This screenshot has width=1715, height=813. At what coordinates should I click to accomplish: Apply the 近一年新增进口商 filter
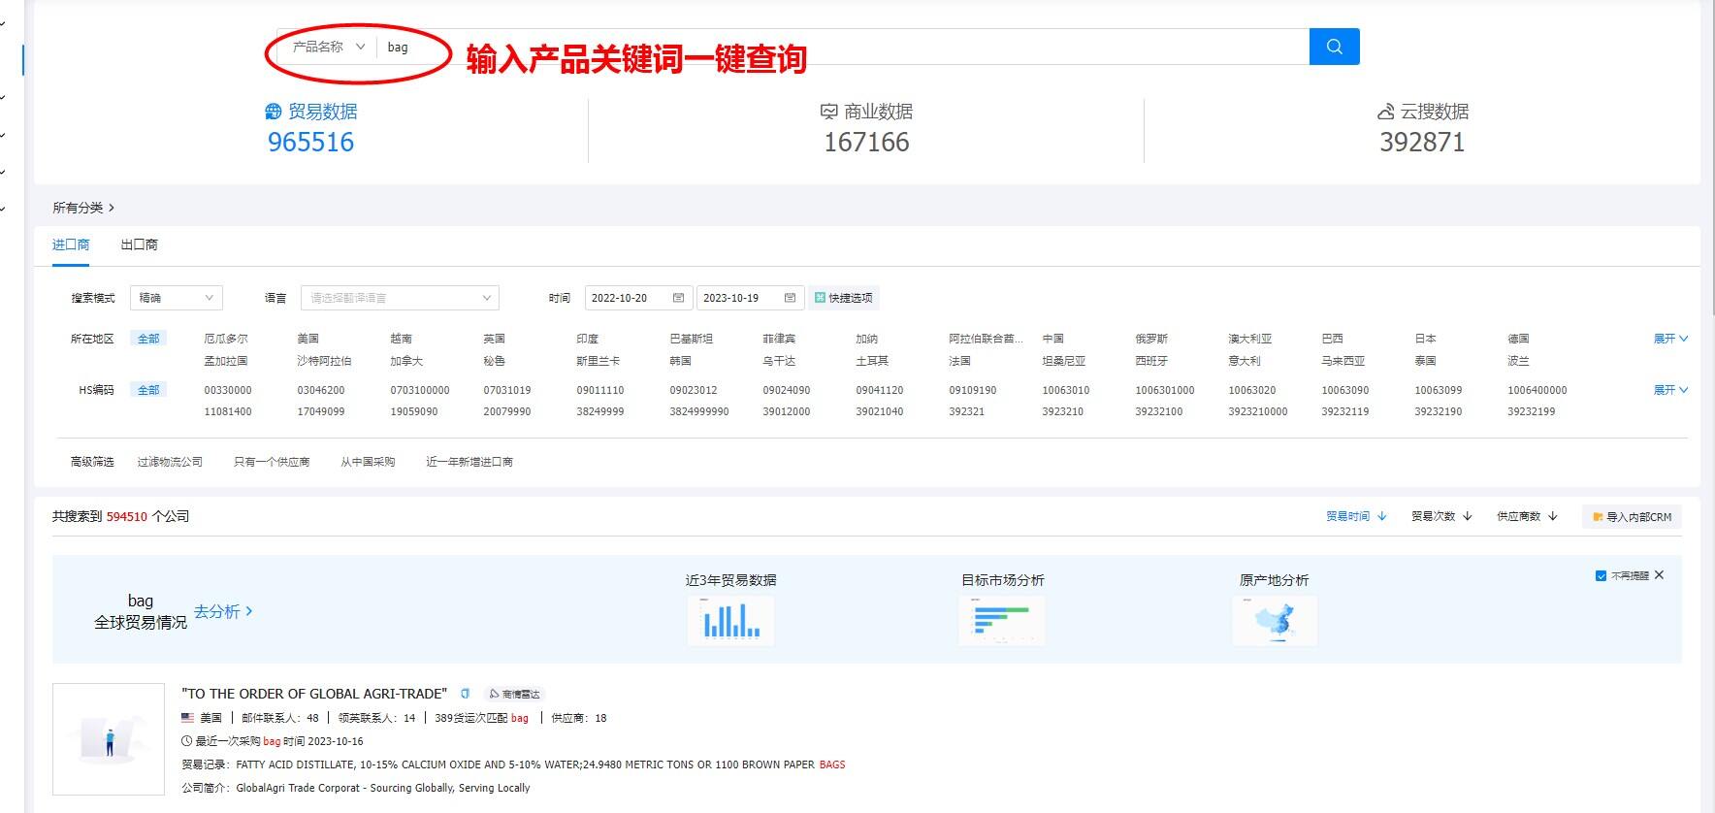tap(469, 462)
